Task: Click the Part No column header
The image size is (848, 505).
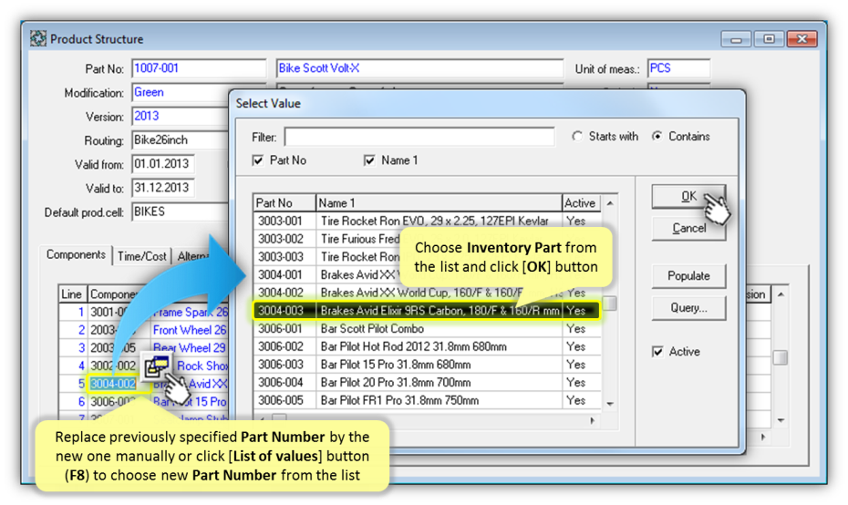Action: click(x=284, y=202)
